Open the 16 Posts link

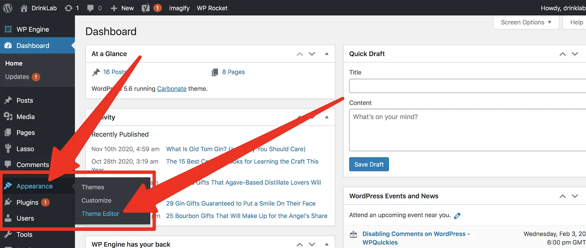tap(115, 72)
